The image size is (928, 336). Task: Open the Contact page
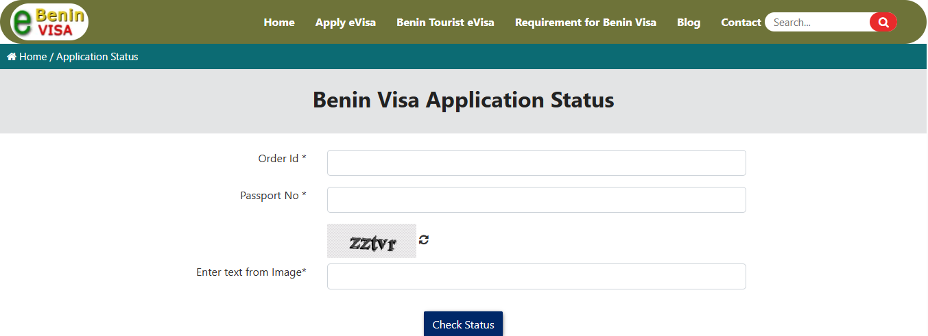coord(741,23)
